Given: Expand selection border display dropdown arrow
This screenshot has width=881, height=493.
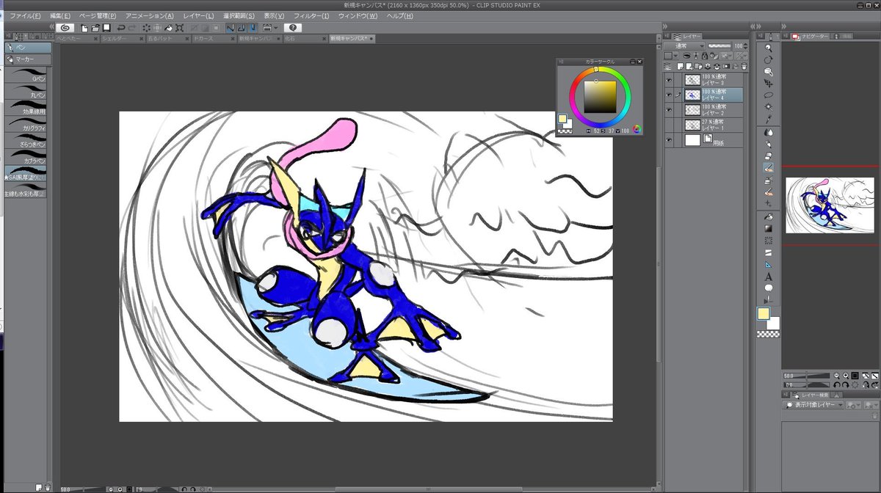Looking at the screenshot, I should (x=275, y=28).
